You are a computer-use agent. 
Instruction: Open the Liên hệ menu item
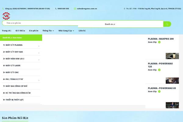tap(82, 31)
